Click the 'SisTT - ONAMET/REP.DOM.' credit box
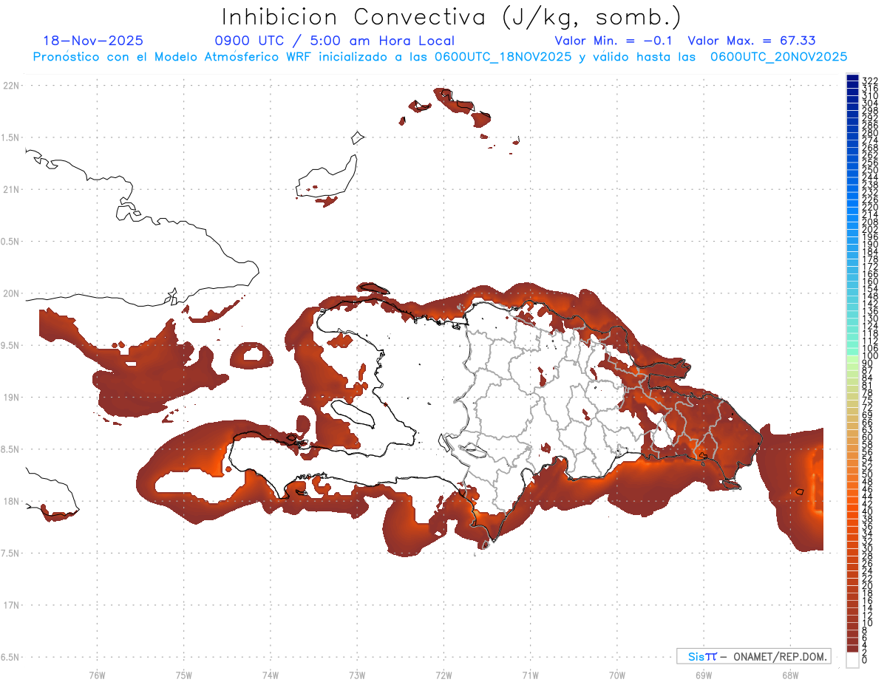The image size is (887, 685). coord(753,656)
